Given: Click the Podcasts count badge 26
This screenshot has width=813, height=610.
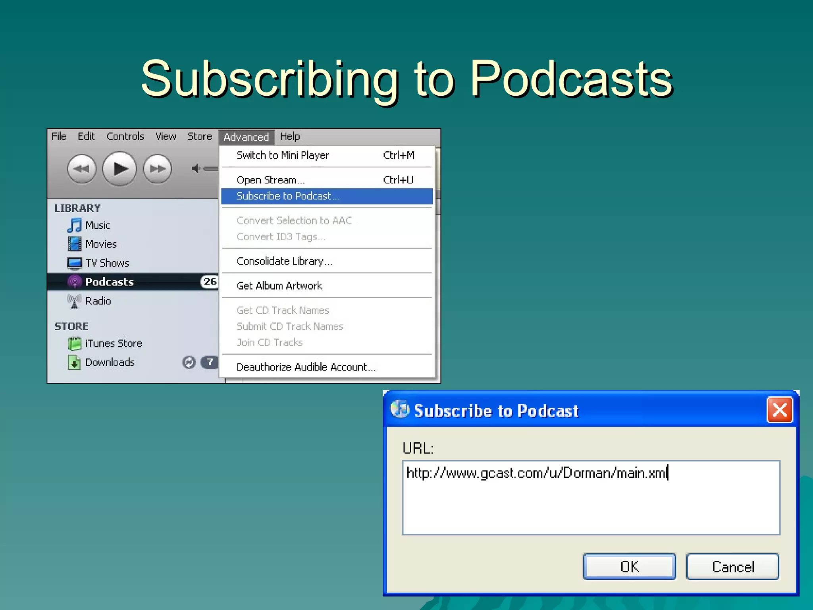Looking at the screenshot, I should point(209,282).
